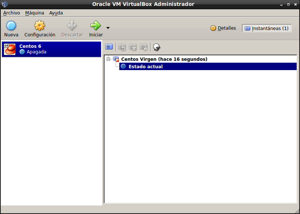Open Configuración with the gear icon

(x=40, y=26)
